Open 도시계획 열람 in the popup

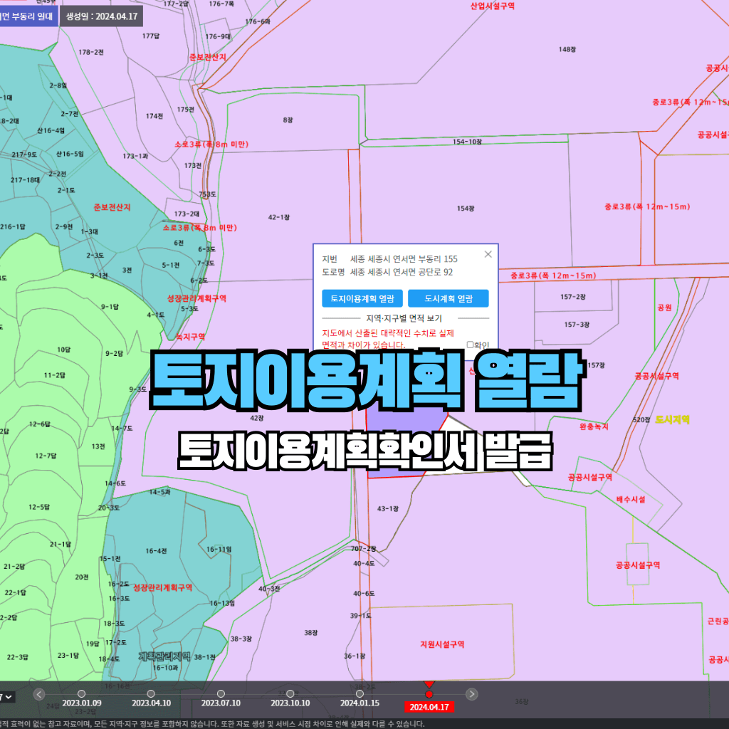pyautogui.click(x=447, y=298)
